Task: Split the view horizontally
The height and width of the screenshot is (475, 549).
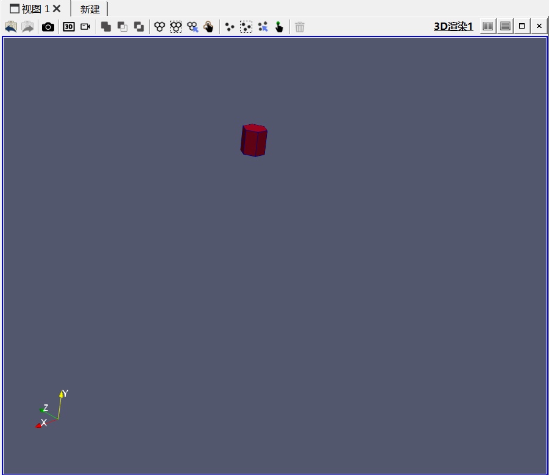Action: click(x=487, y=26)
